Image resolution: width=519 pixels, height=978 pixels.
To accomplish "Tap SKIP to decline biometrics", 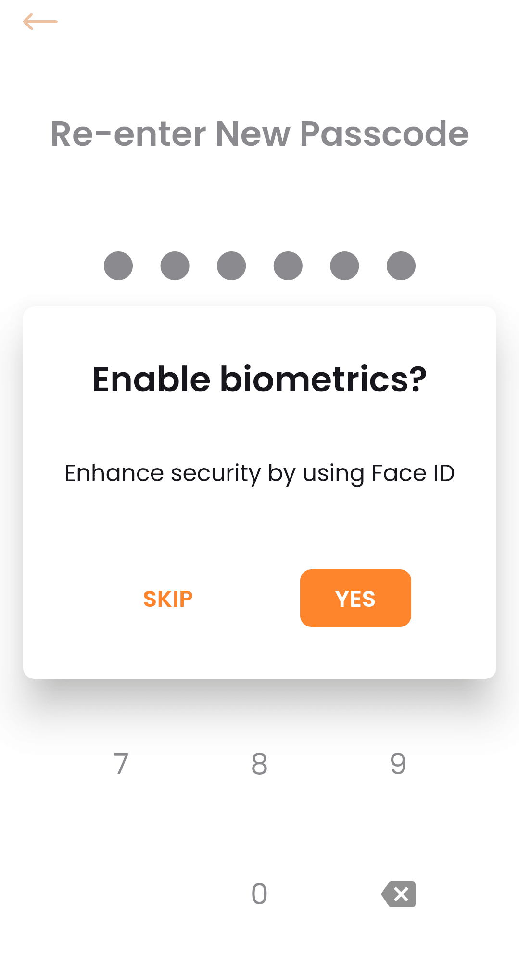I will tap(168, 599).
